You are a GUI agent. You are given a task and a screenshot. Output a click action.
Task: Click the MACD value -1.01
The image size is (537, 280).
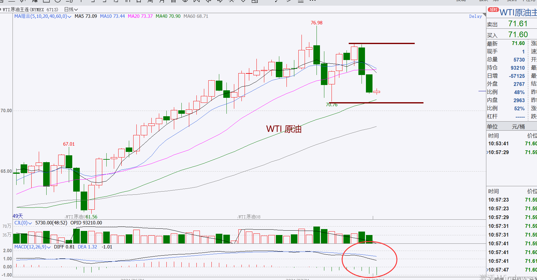pos(107,247)
